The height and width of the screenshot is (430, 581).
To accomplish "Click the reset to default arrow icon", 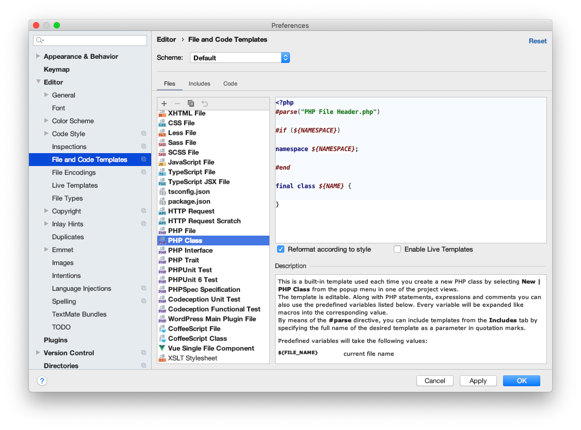I will coord(204,104).
